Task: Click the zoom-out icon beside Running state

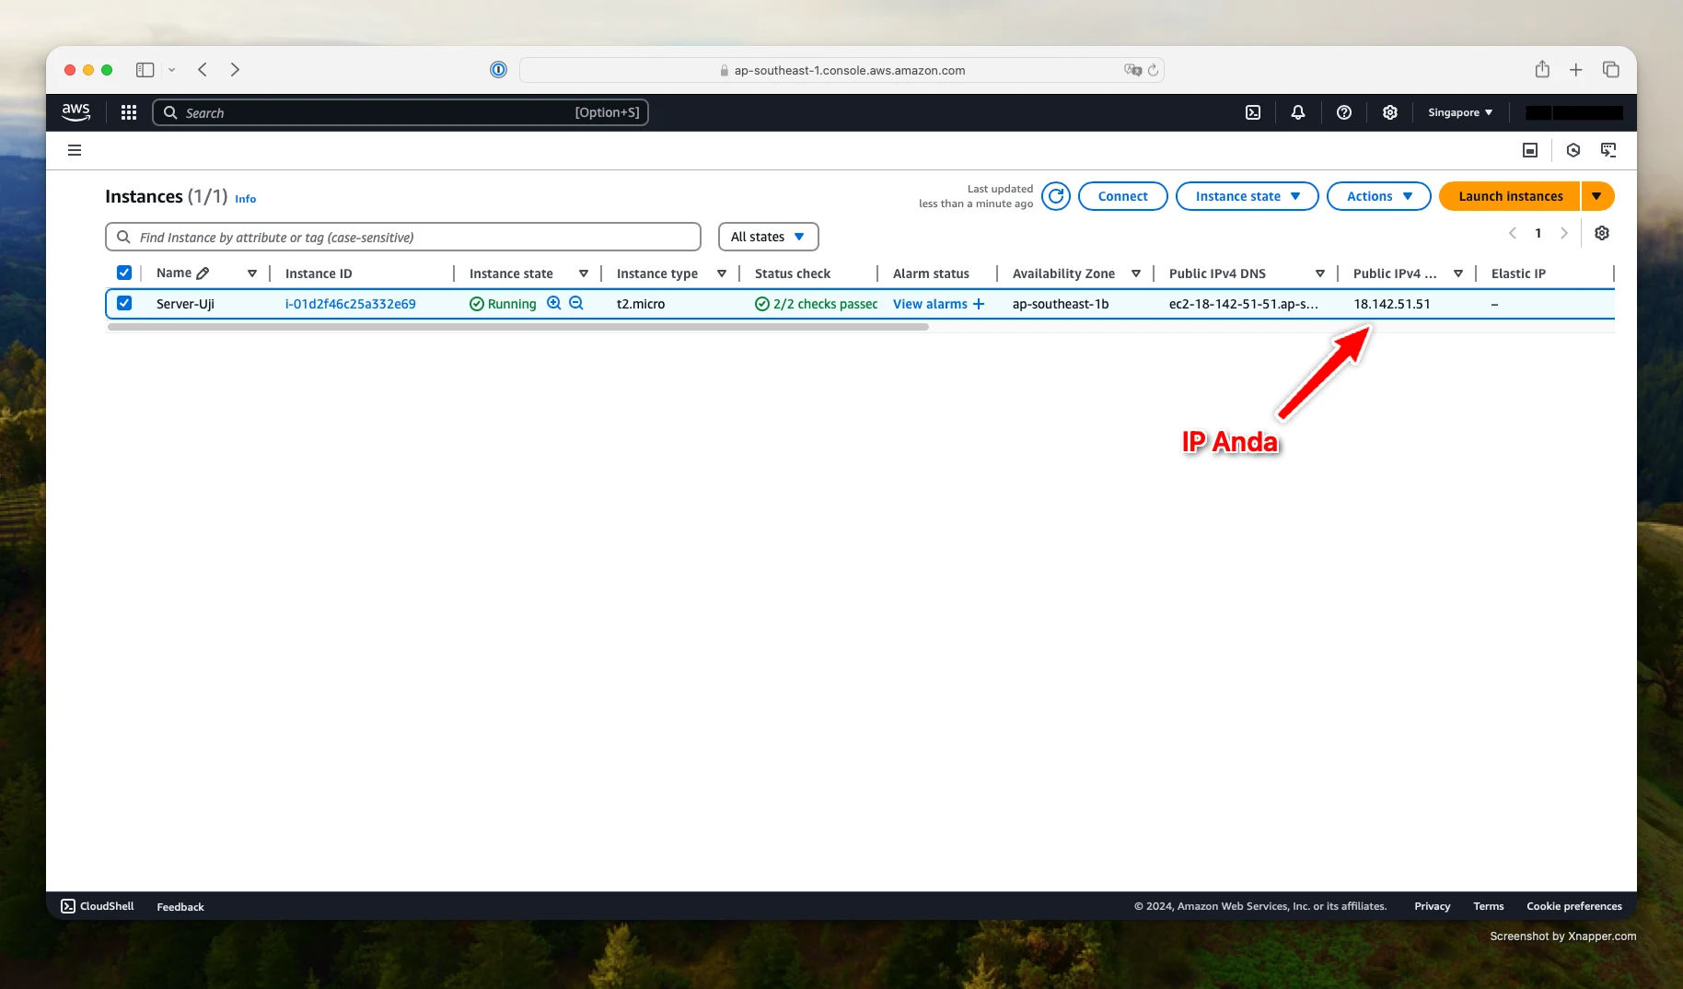Action: (x=576, y=303)
